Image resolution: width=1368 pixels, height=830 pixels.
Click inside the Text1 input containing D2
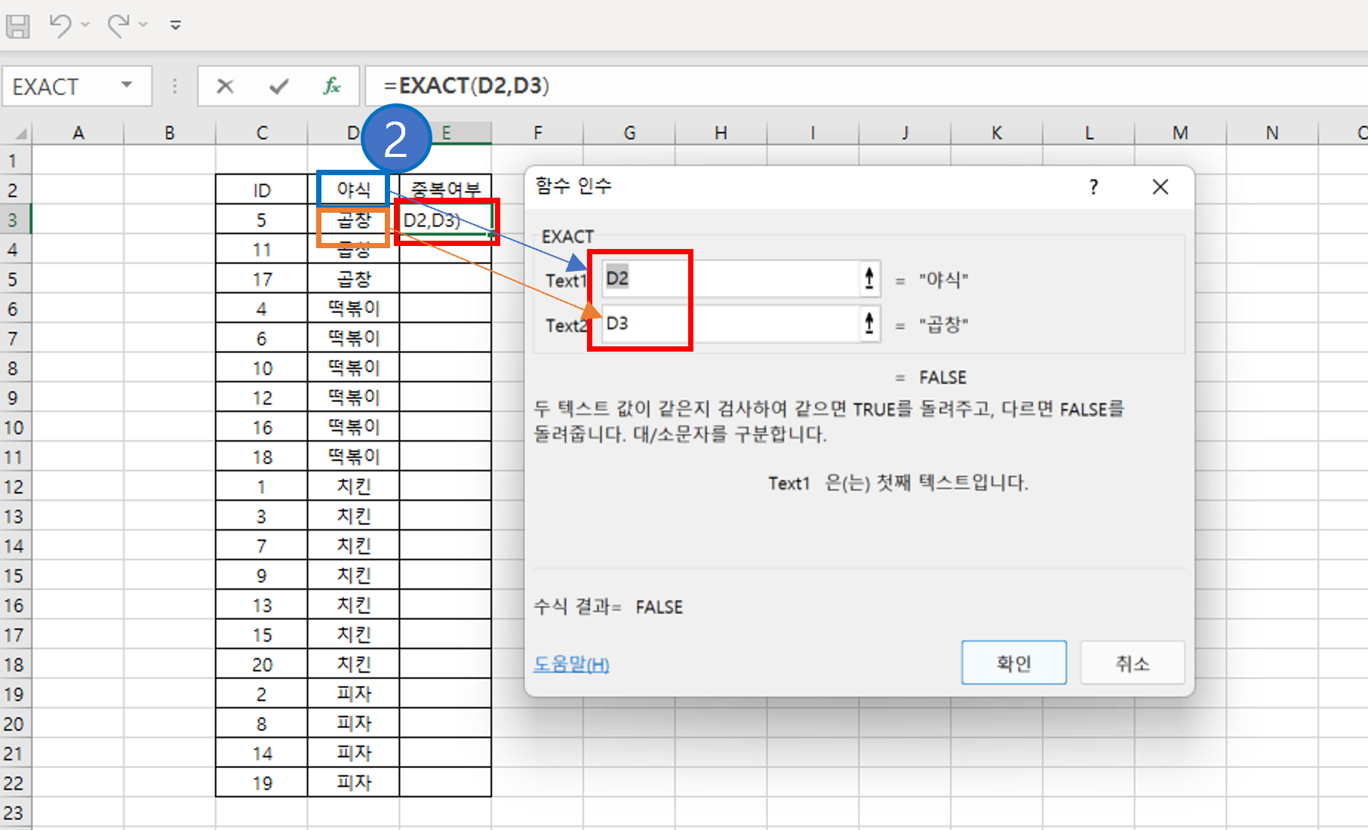pos(724,278)
